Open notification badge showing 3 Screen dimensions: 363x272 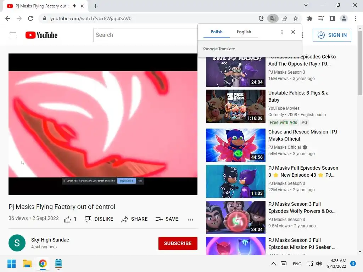(x=353, y=263)
